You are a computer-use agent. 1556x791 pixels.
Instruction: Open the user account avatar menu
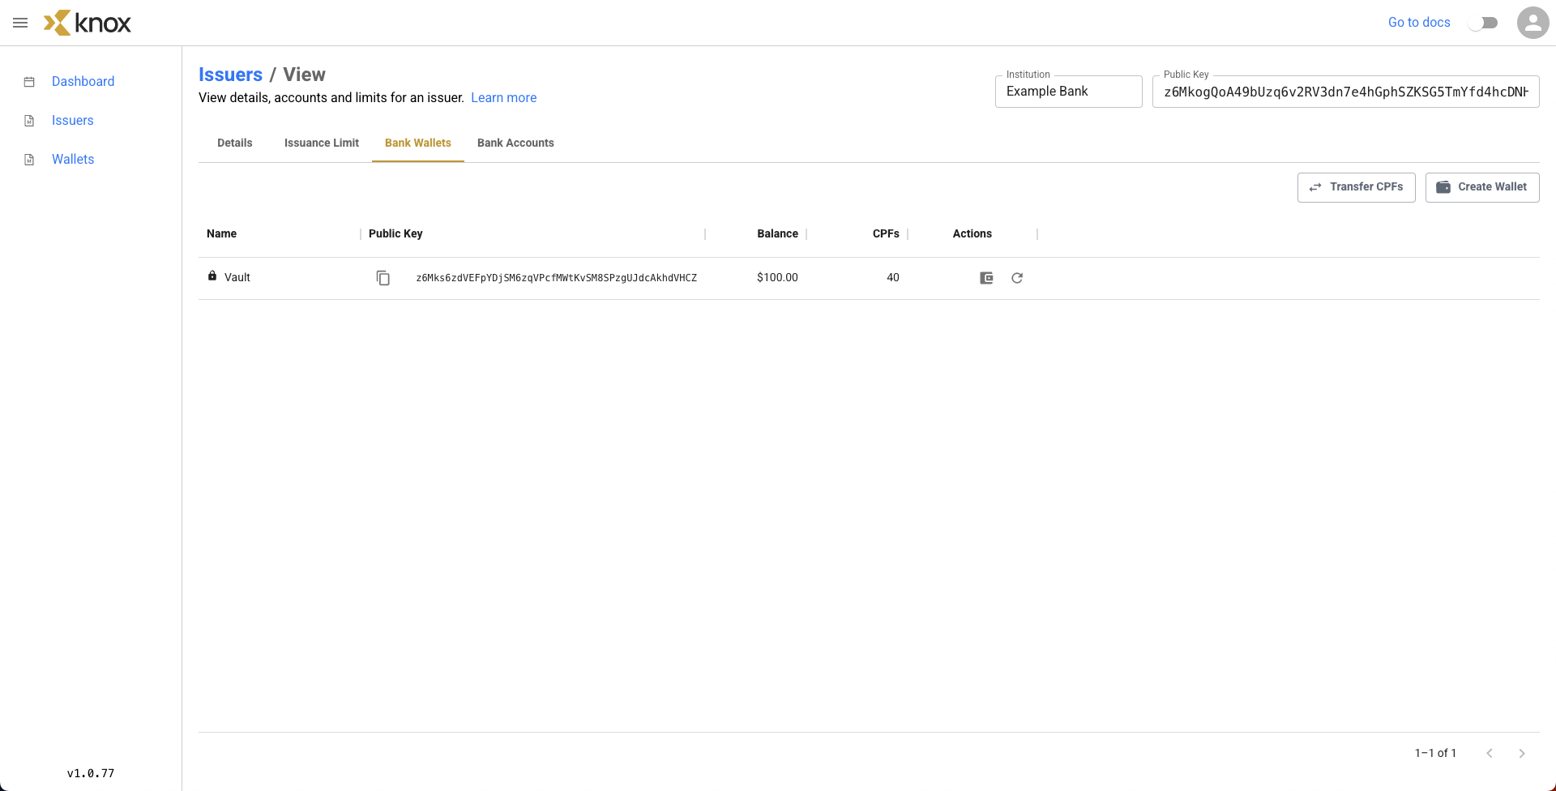point(1532,23)
